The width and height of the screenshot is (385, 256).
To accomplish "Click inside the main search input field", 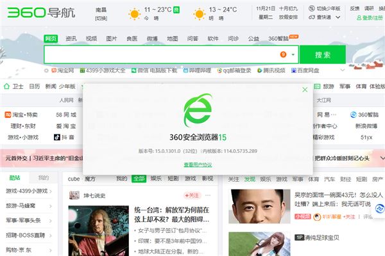I will click(x=162, y=54).
